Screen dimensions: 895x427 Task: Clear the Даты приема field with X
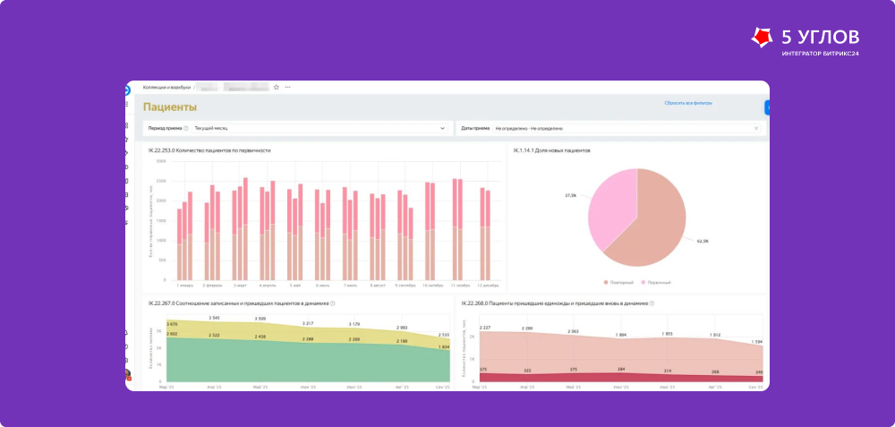tap(756, 128)
